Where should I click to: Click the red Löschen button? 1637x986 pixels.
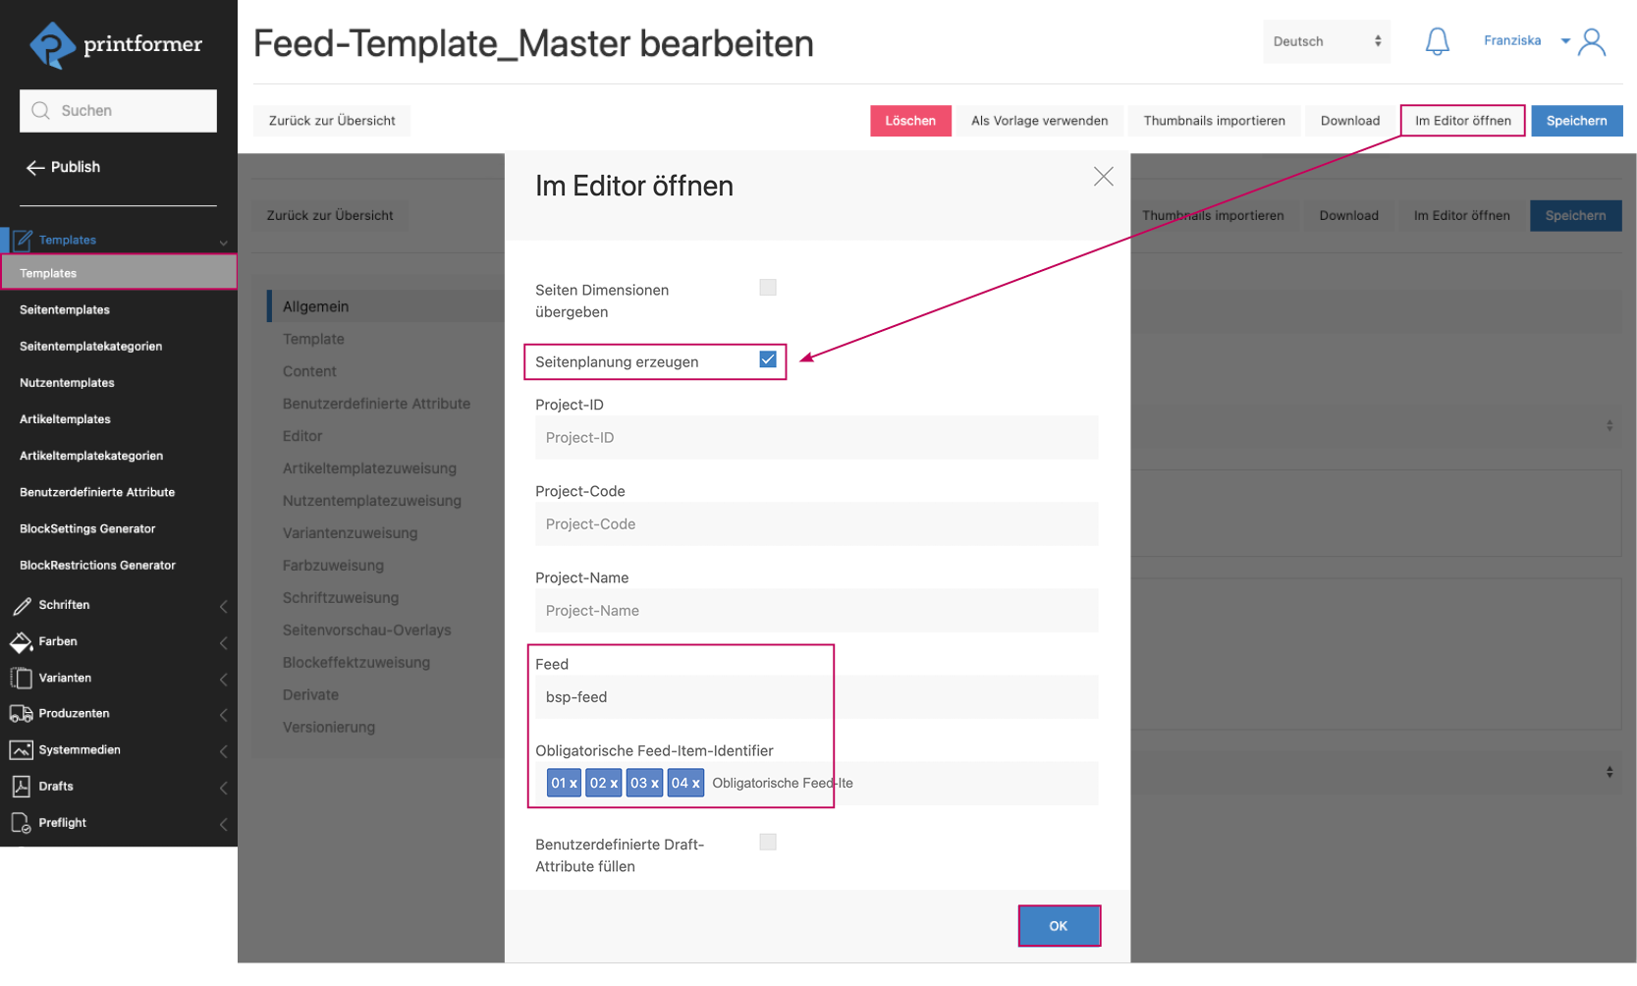pyautogui.click(x=909, y=121)
